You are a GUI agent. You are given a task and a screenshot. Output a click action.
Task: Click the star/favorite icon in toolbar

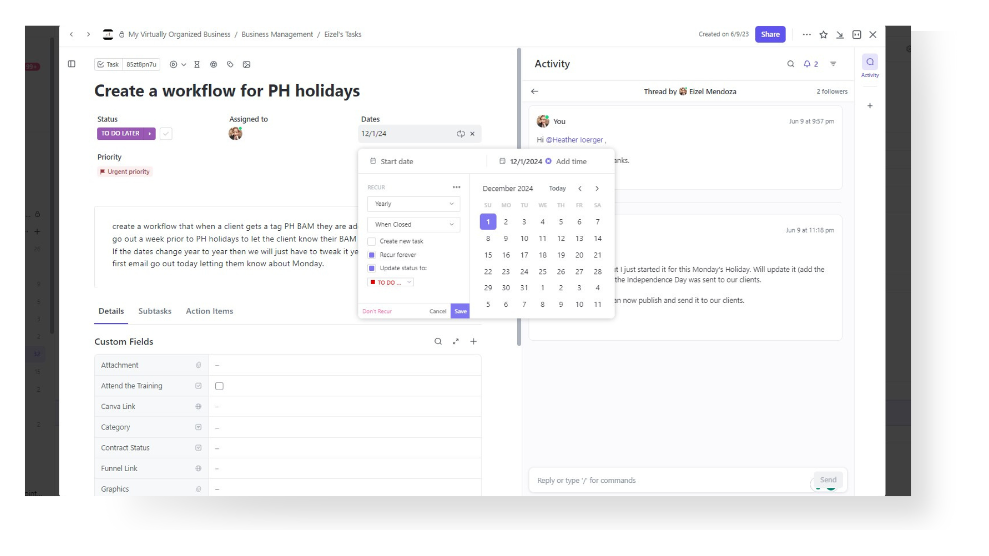pyautogui.click(x=823, y=34)
